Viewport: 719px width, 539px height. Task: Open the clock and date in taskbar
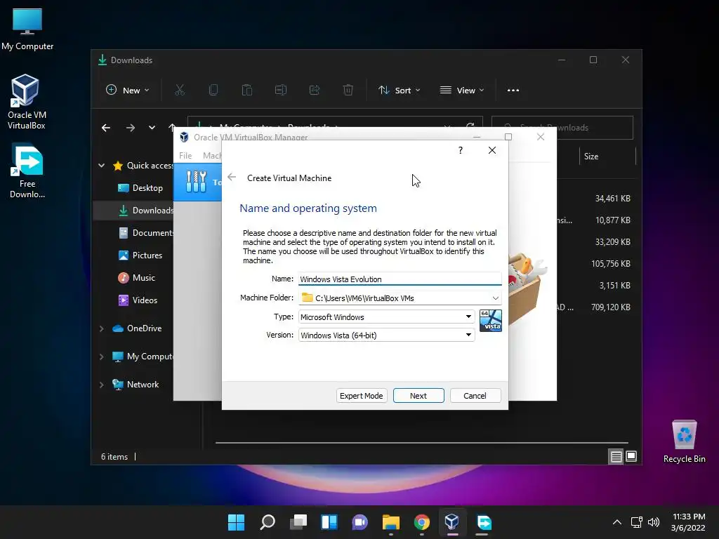tap(688, 522)
